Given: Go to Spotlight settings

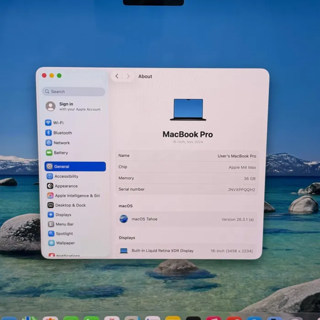Looking at the screenshot, I should tap(64, 234).
